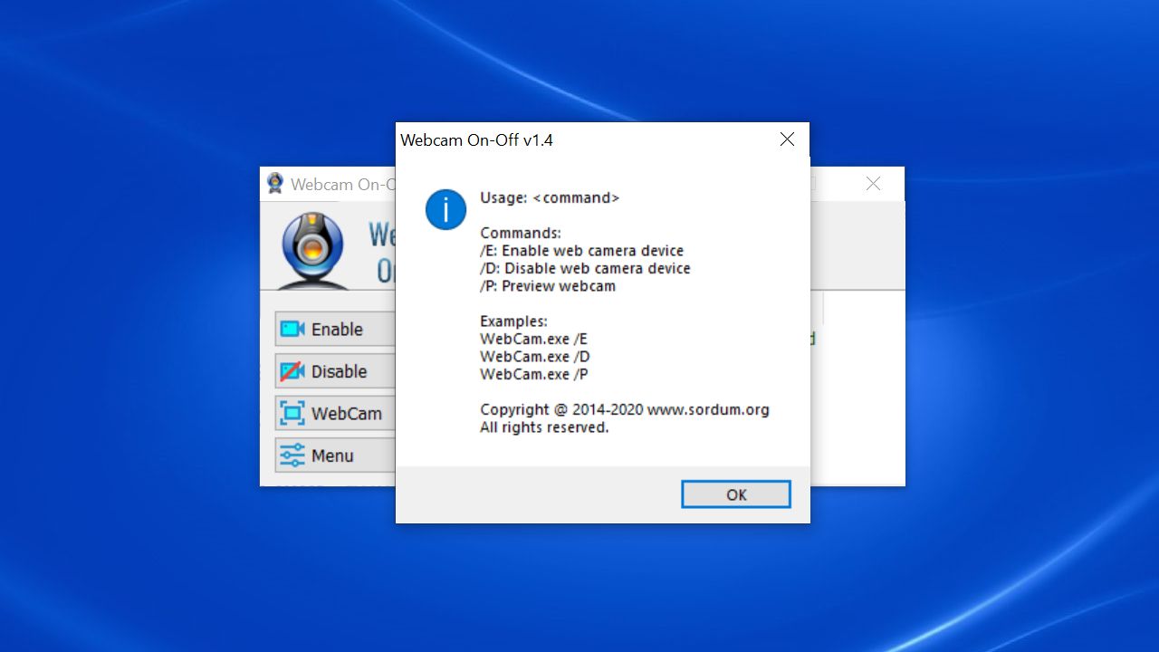Close the Webcam On-Off v1.4 dialog
The width and height of the screenshot is (1159, 652).
[787, 139]
